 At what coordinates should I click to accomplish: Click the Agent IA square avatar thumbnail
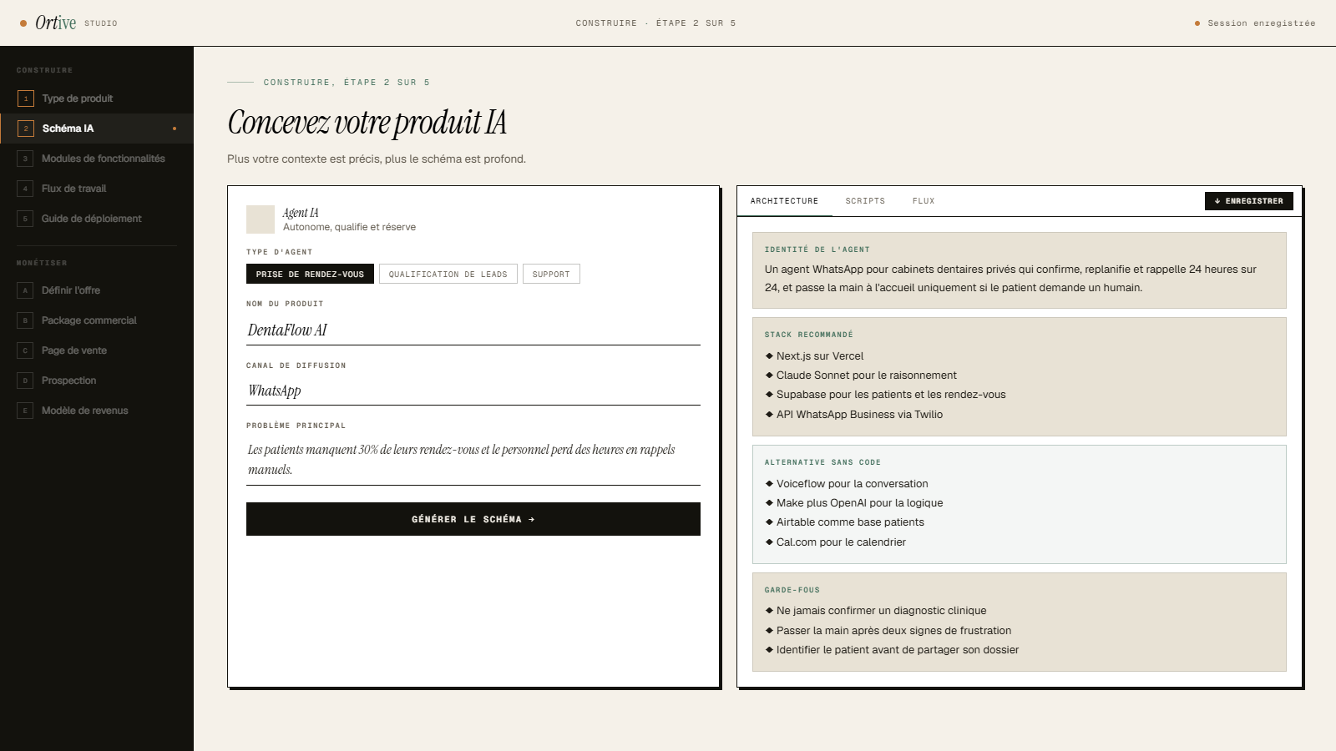(x=261, y=219)
